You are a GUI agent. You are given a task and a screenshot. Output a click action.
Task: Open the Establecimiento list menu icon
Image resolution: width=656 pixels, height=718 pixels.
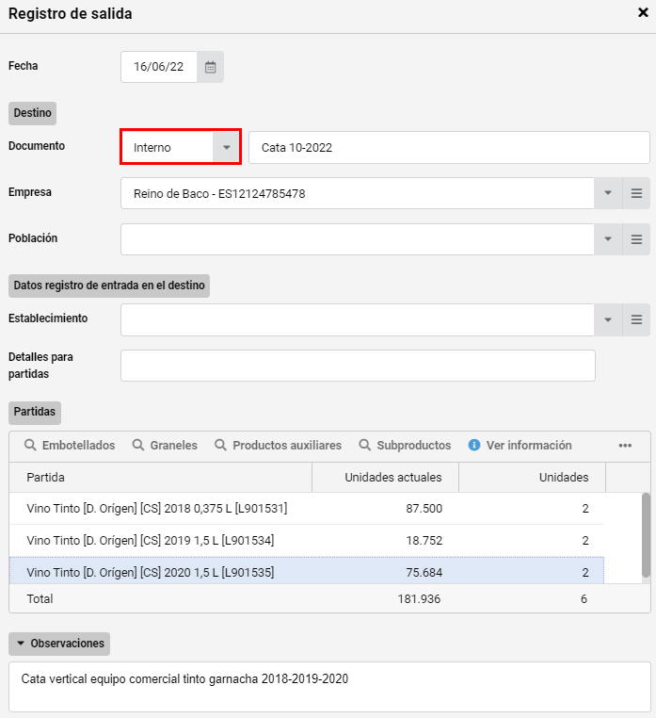pyautogui.click(x=636, y=319)
